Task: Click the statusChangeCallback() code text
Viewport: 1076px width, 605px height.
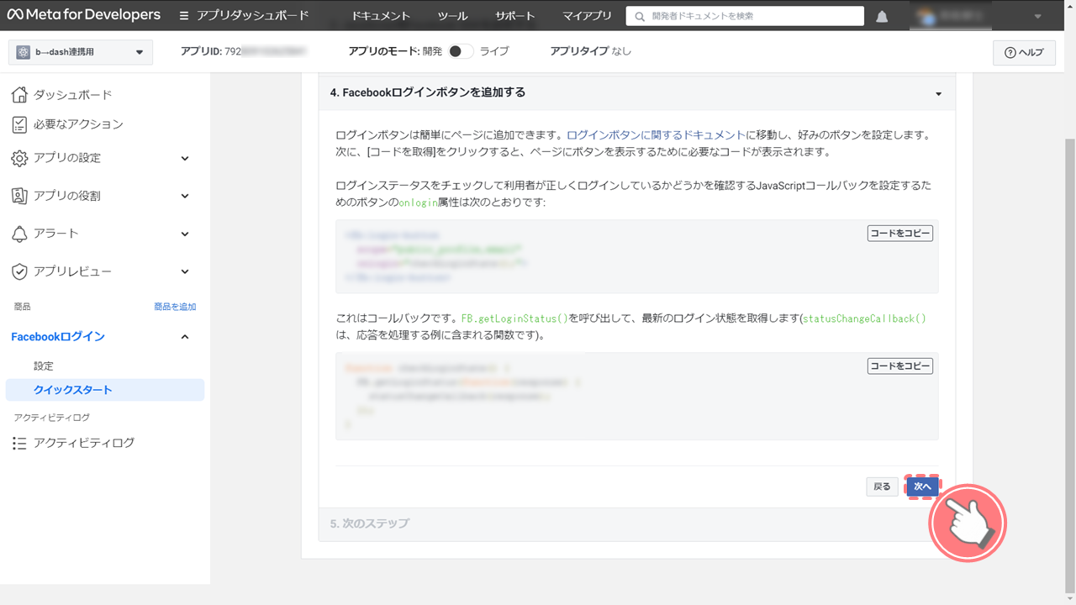Action: pos(864,319)
